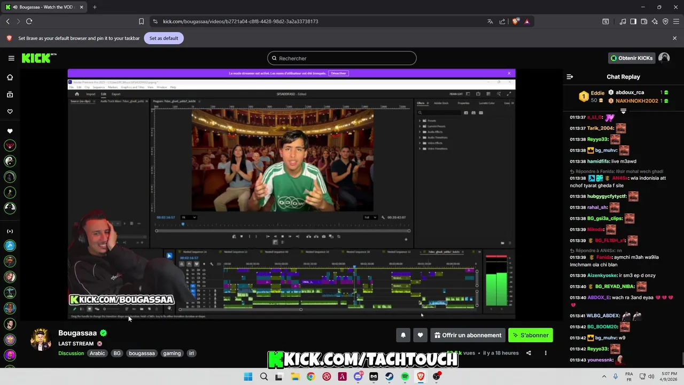Select the irl tag
Image resolution: width=684 pixels, height=385 pixels.
click(x=191, y=353)
